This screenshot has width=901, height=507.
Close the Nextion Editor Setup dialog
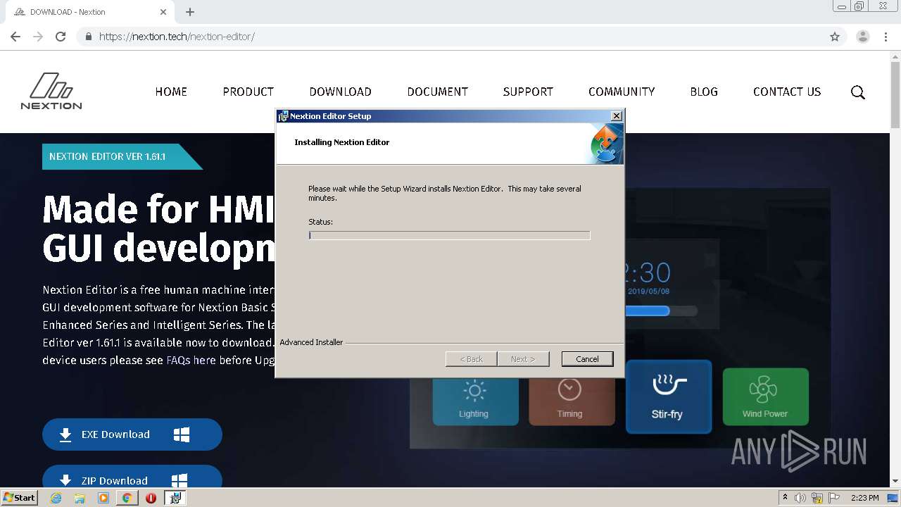pyautogui.click(x=617, y=116)
